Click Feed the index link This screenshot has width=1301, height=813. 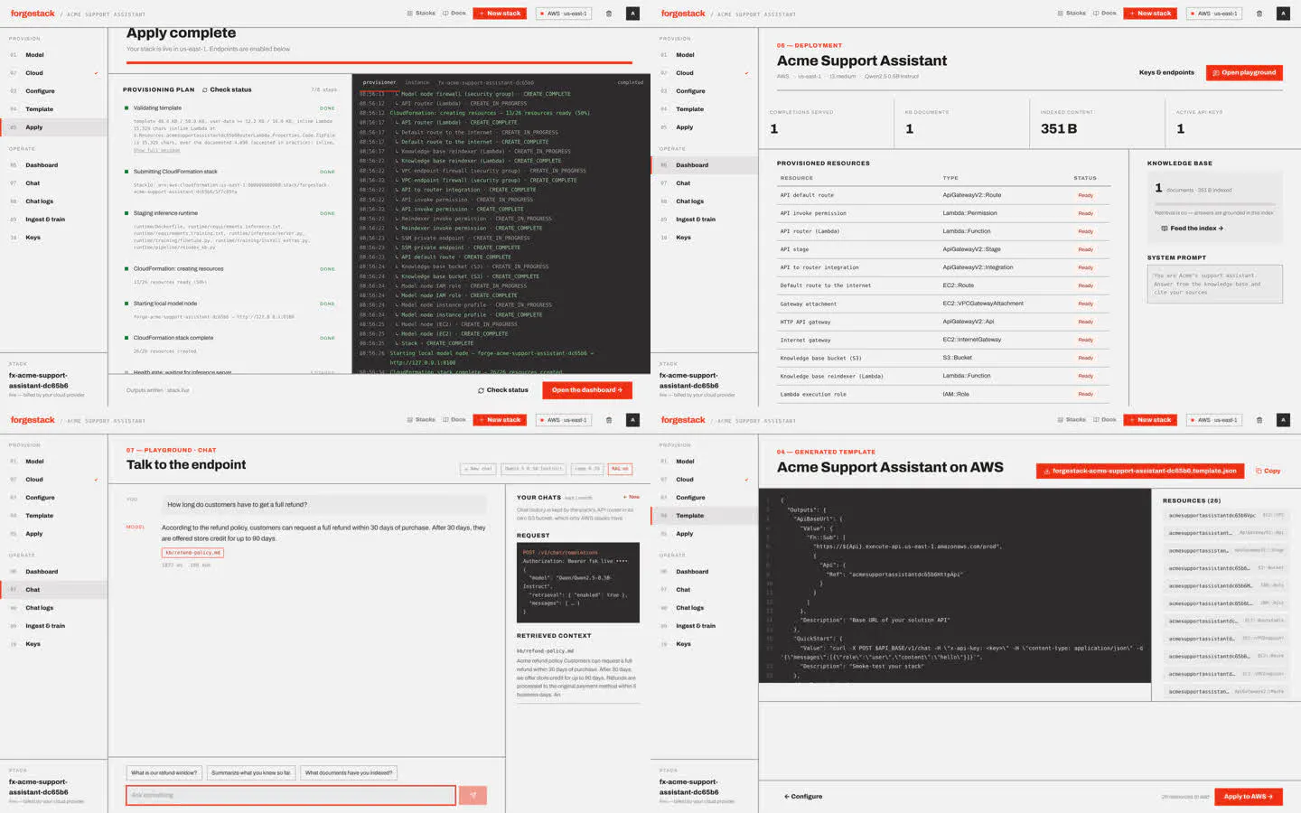pos(1193,229)
